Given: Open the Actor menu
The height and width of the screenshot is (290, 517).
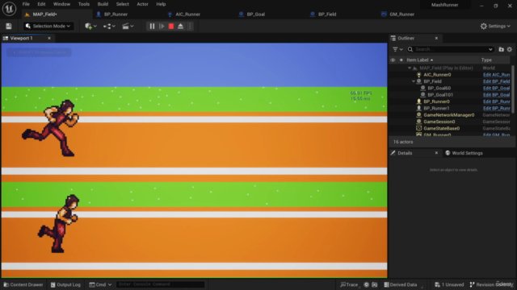Looking at the screenshot, I should point(142,4).
